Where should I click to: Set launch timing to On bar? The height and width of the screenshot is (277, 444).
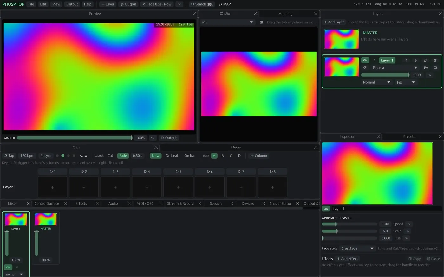[x=190, y=156]
